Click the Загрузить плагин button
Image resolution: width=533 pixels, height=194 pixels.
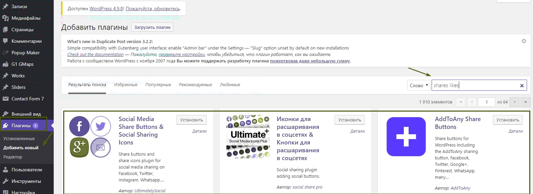pyautogui.click(x=152, y=27)
